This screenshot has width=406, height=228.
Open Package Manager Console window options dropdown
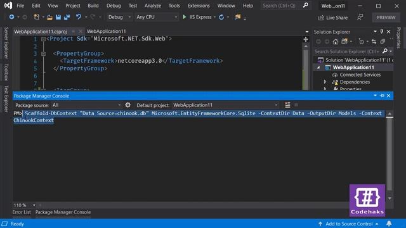pyautogui.click(x=375, y=96)
